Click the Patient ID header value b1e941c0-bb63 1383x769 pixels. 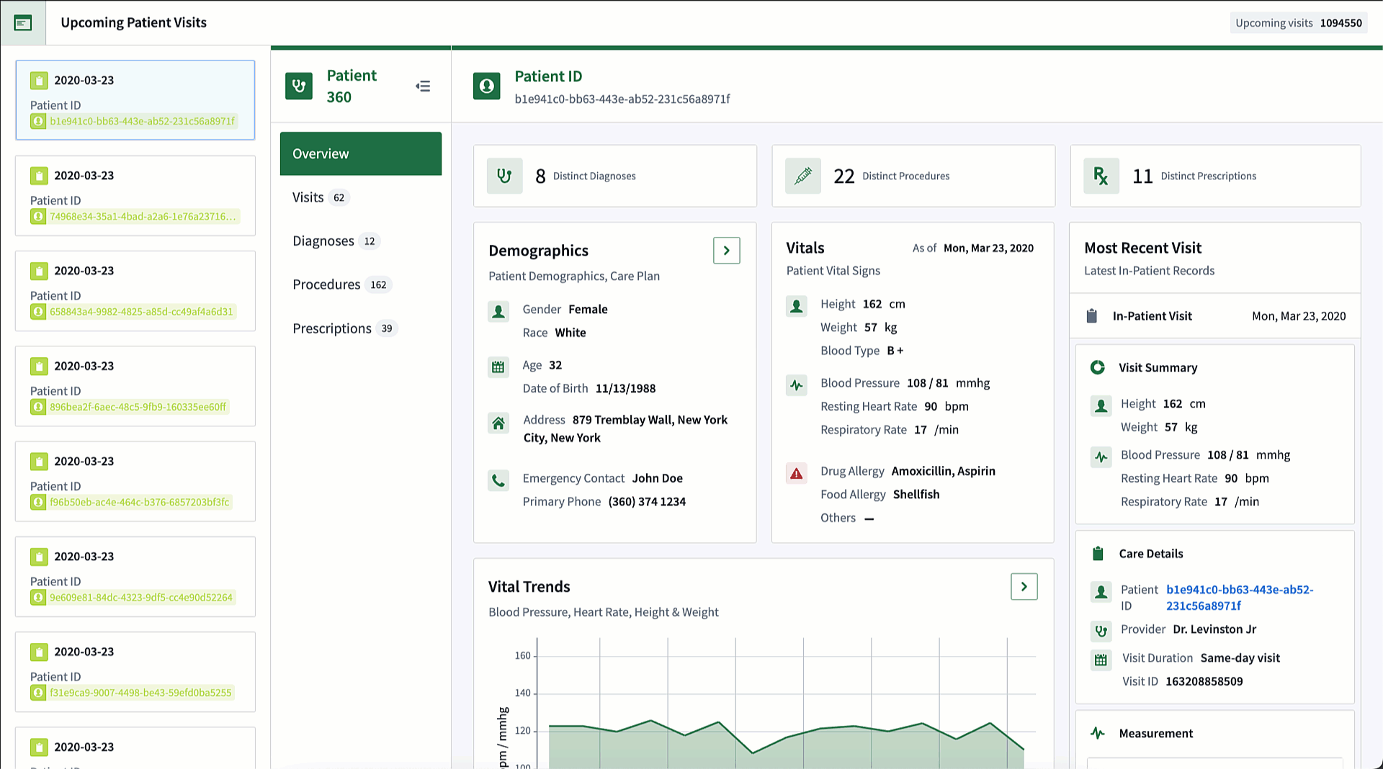(622, 99)
